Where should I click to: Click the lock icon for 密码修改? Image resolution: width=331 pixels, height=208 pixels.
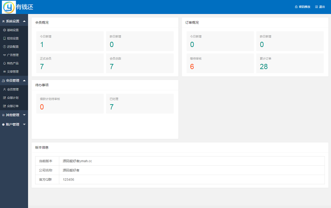click(296, 7)
